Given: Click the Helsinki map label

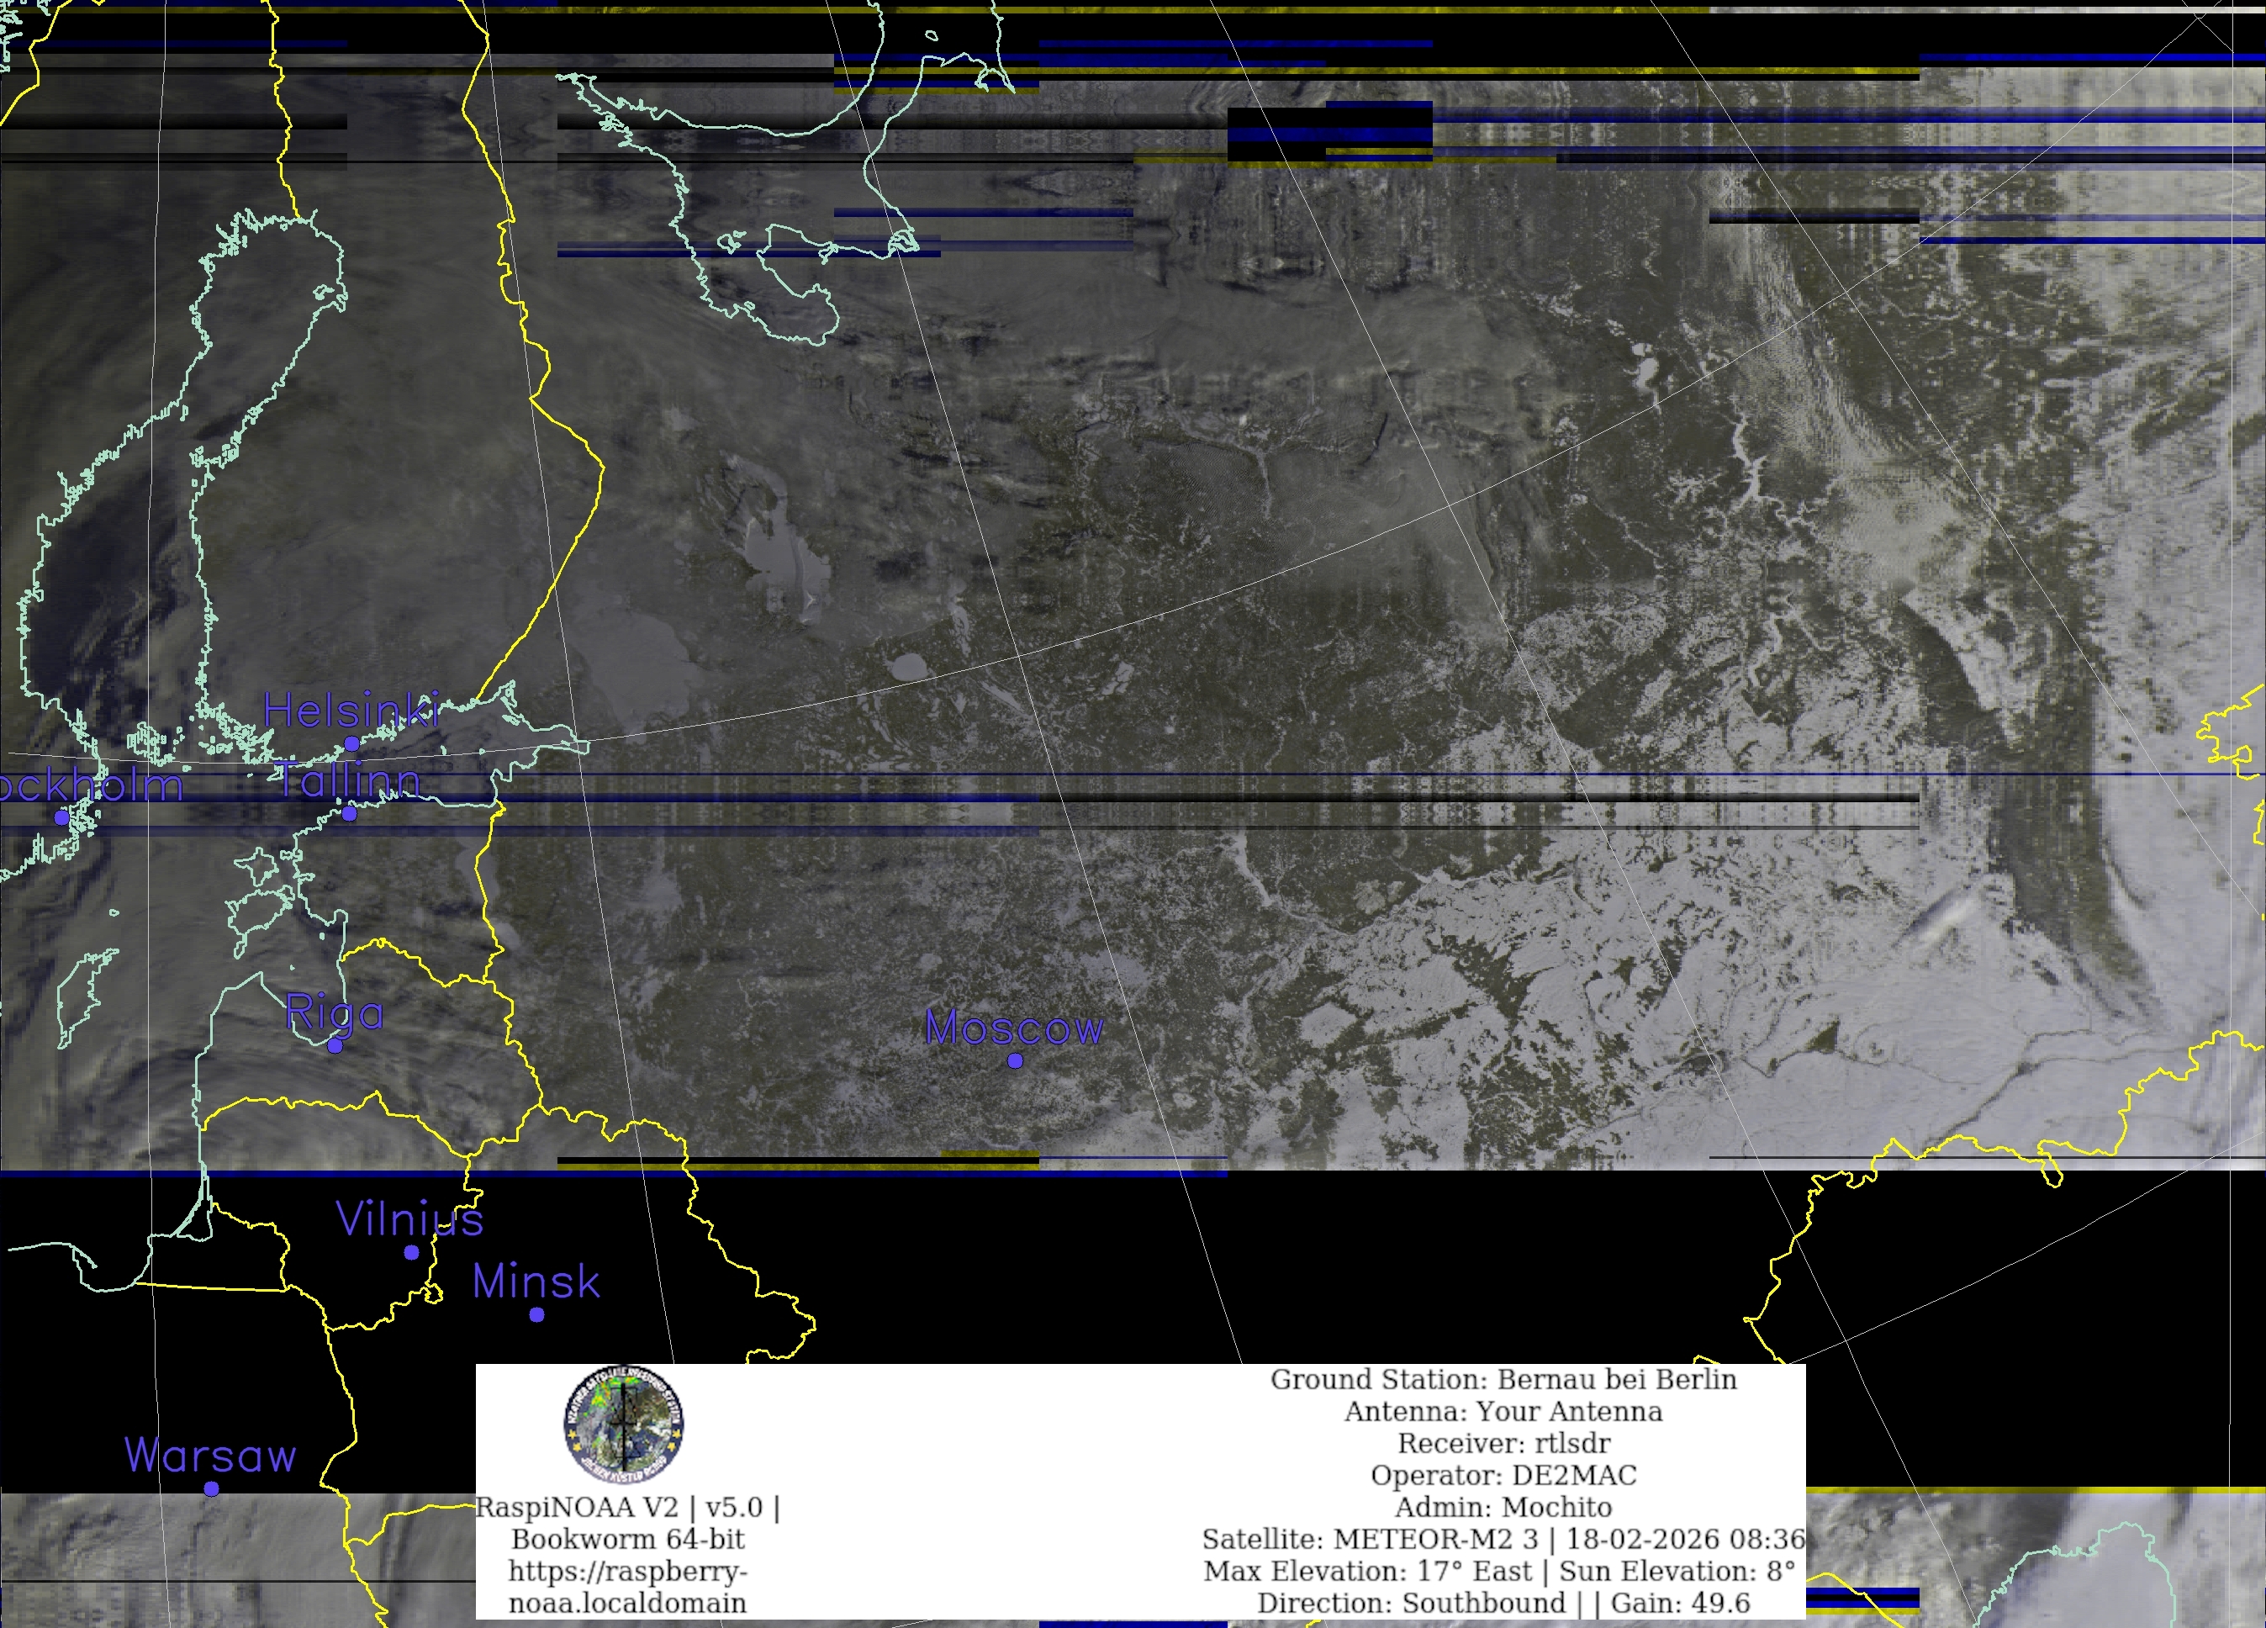Looking at the screenshot, I should 351,711.
